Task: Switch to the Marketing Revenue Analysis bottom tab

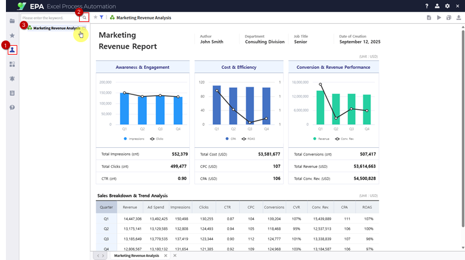Action: [x=136, y=255]
